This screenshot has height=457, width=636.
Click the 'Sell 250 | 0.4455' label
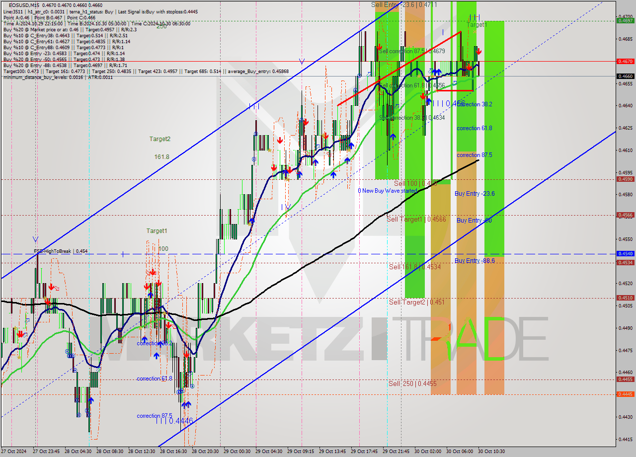coord(412,383)
